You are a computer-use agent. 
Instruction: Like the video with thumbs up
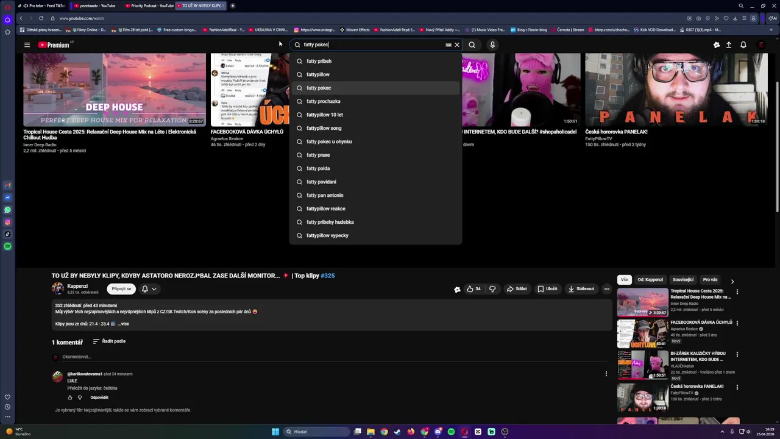473,289
